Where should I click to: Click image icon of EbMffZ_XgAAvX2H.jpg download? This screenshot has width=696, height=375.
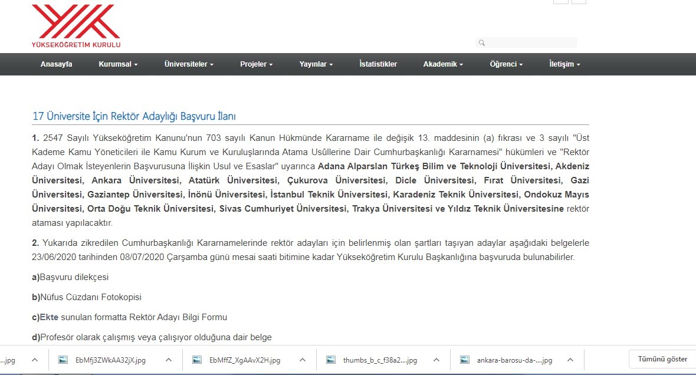click(x=197, y=360)
